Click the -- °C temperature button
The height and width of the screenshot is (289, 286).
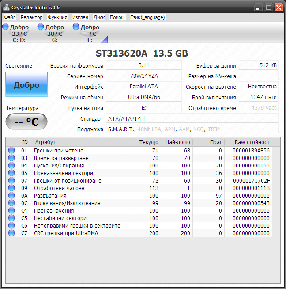click(26, 122)
